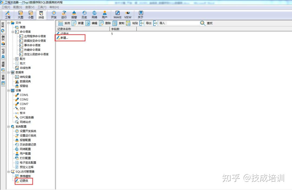Collapse the SQL访问管理器 tree branch
This screenshot has width=292, height=190.
pyautogui.click(x=8, y=171)
